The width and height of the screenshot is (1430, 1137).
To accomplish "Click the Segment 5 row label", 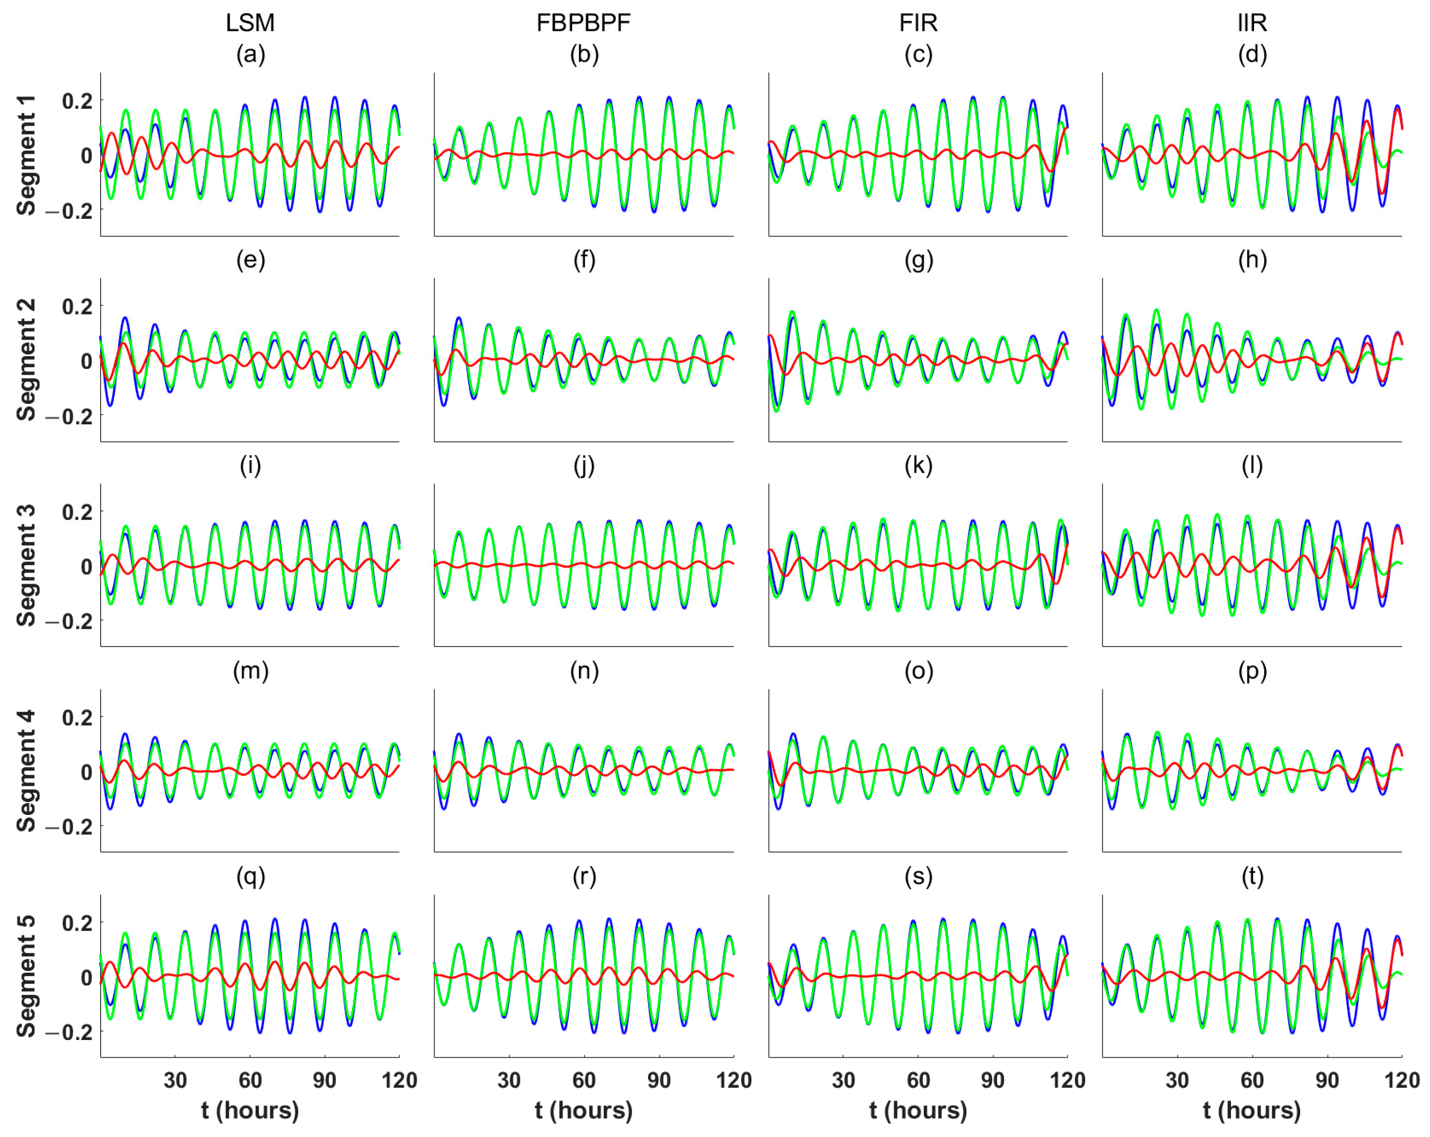I will point(27,976).
